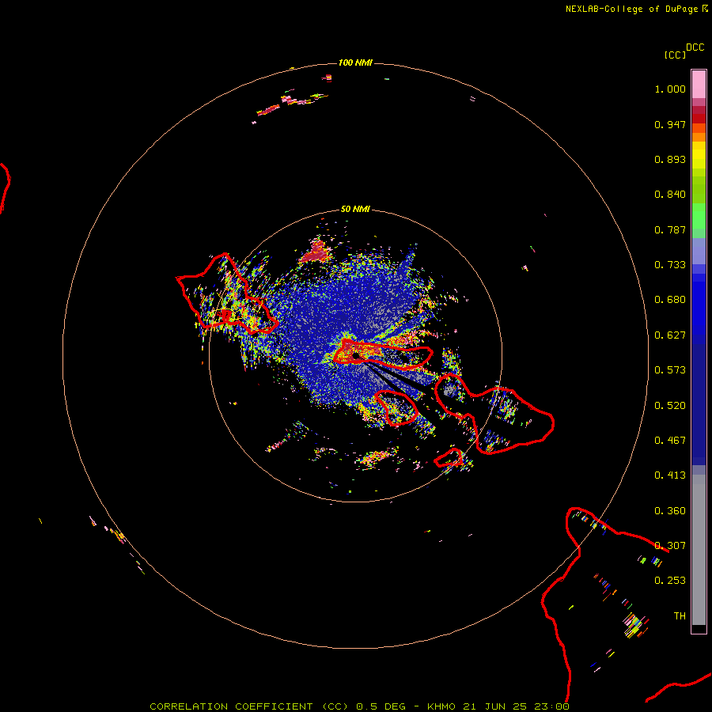Click the 0.467 scale value
This screenshot has width=712, height=712.
[x=670, y=441]
